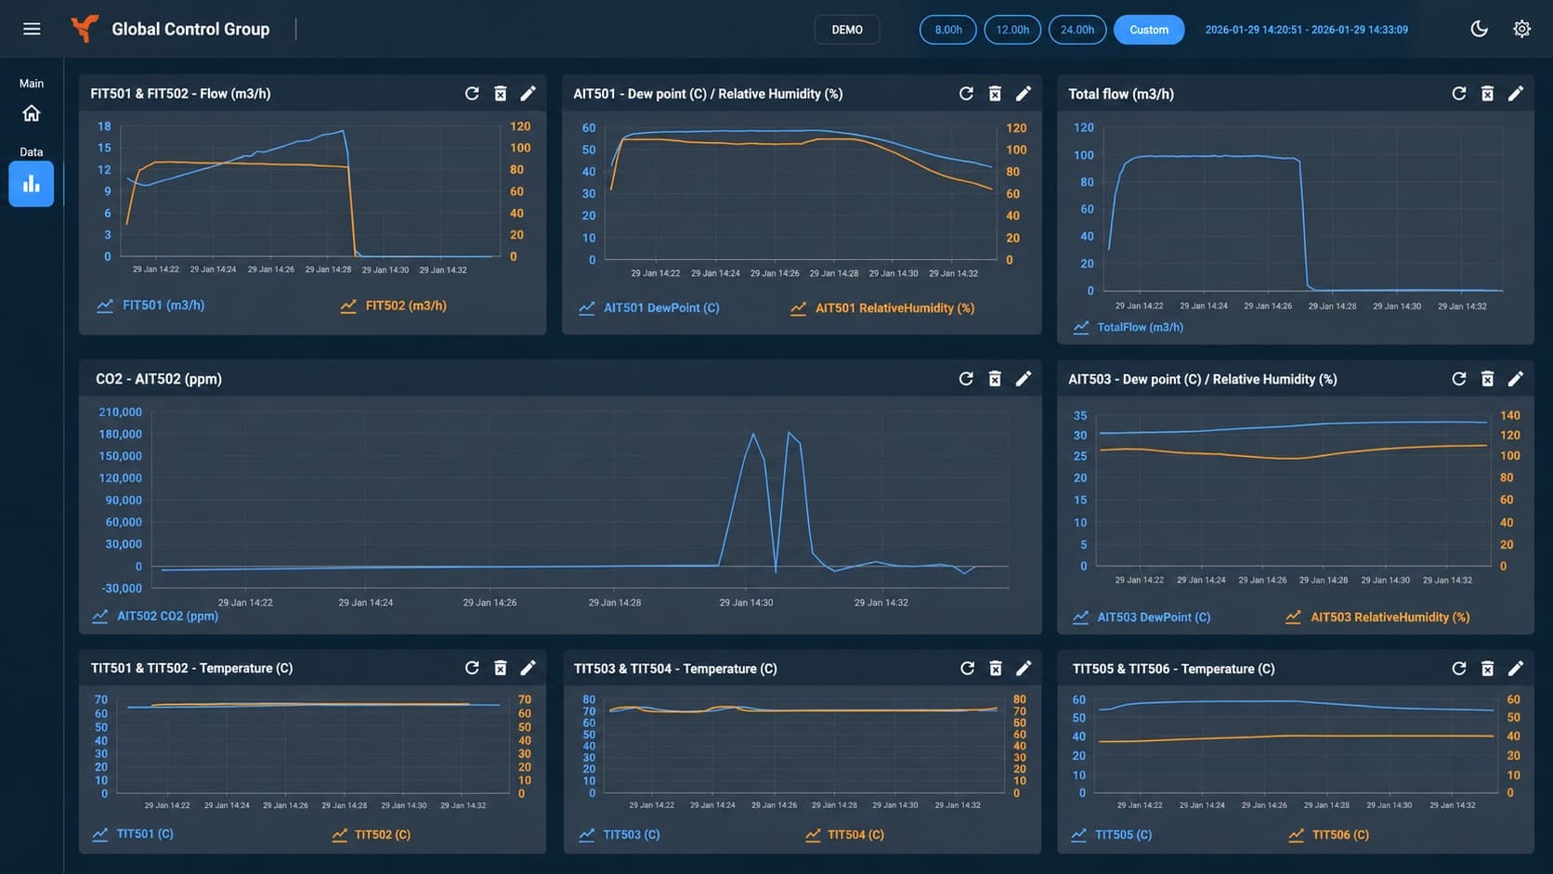Open the custom date range text
1553x874 pixels.
coord(1306,30)
